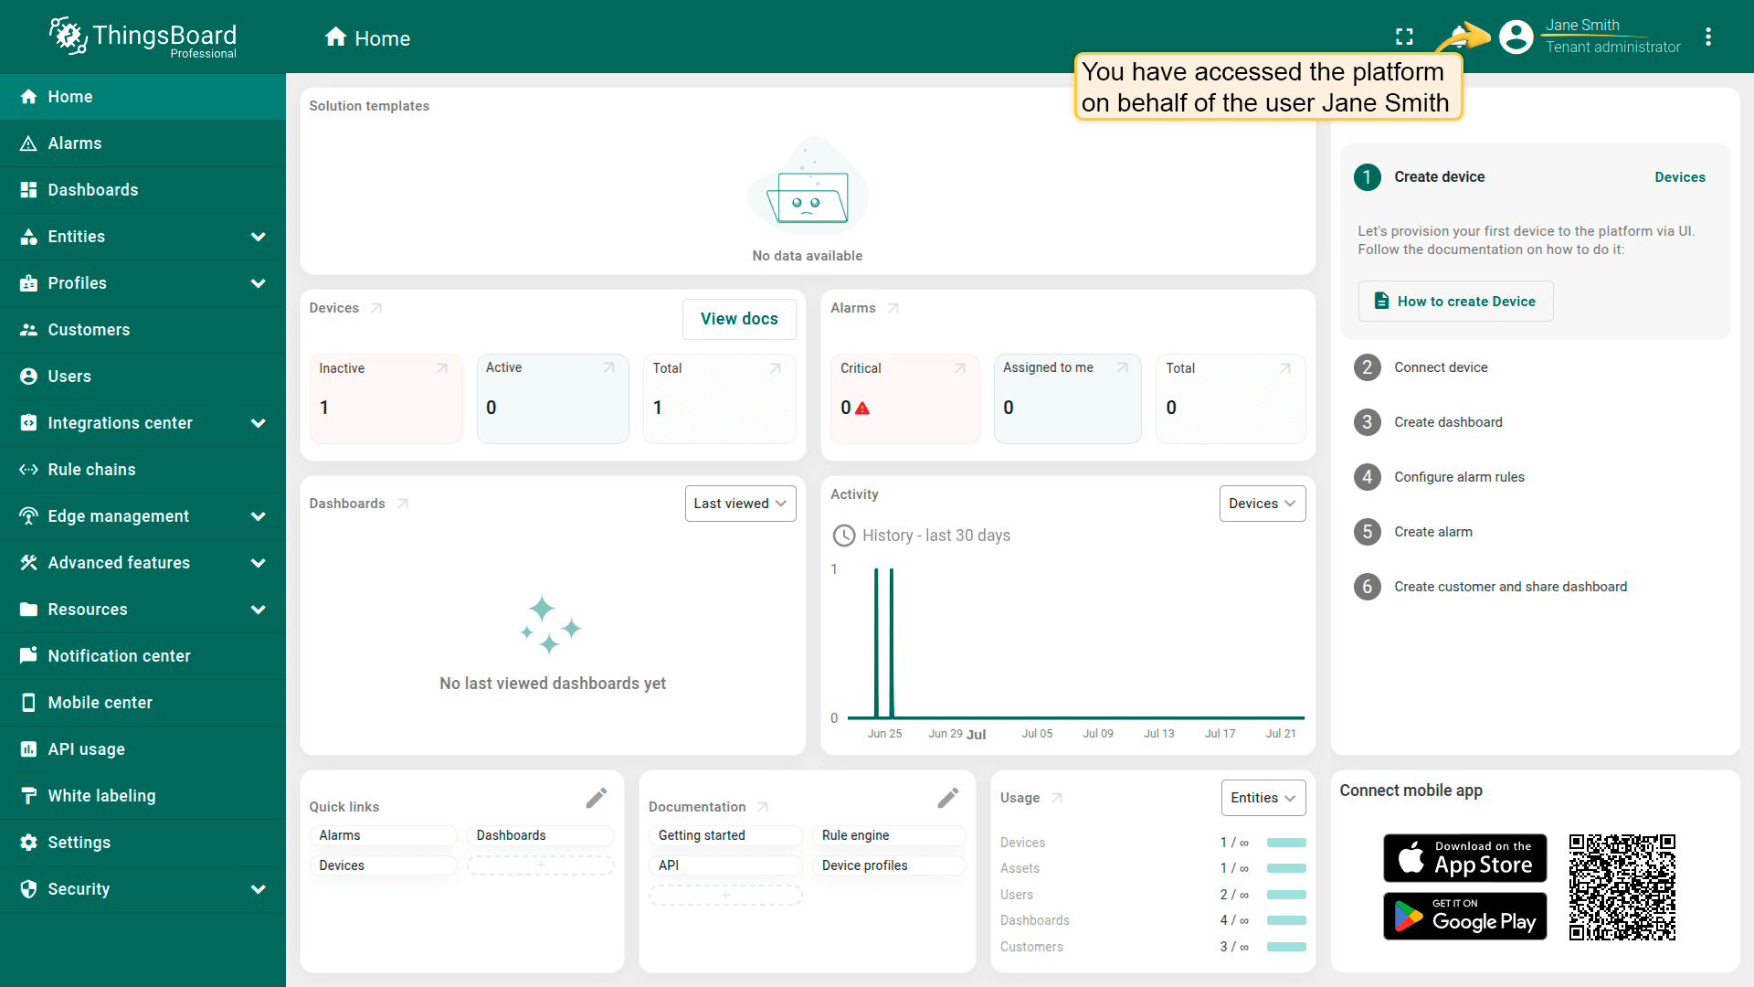Open Alarms widget arrow icon
The height and width of the screenshot is (987, 1754).
(x=893, y=308)
